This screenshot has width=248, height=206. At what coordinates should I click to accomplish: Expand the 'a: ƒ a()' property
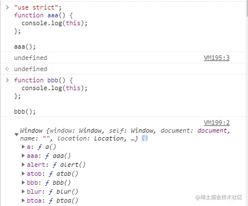point(23,147)
